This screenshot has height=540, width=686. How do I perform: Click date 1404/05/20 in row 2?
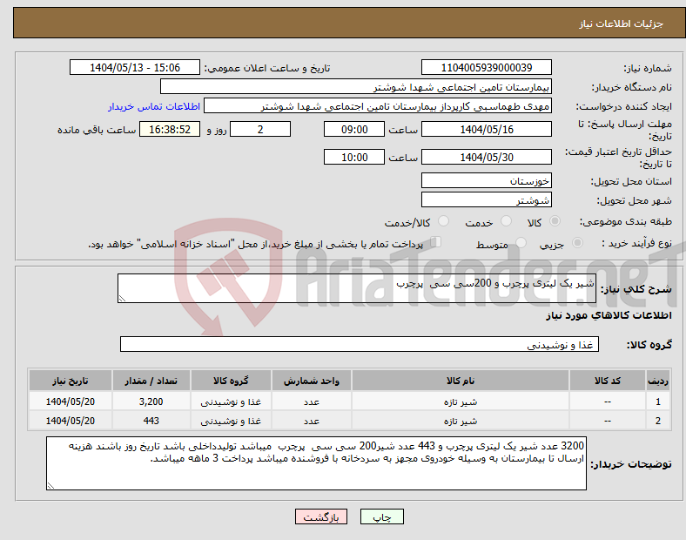click(x=70, y=421)
